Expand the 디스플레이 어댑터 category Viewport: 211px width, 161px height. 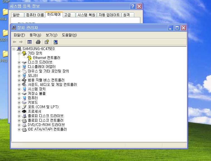coord(19,67)
